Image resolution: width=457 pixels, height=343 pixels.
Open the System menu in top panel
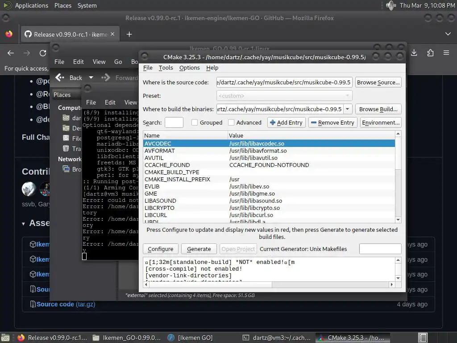tap(87, 5)
